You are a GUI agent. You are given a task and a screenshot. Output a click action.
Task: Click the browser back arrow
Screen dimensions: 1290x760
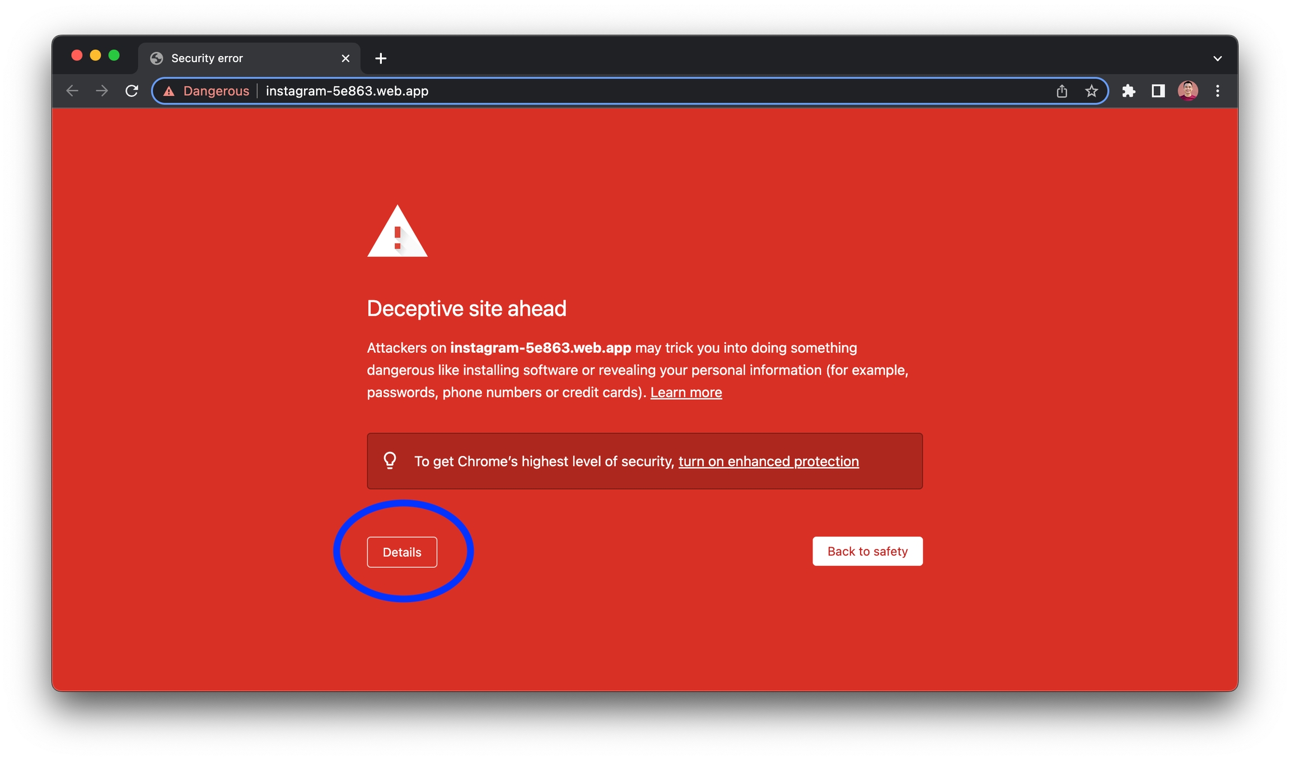point(72,91)
